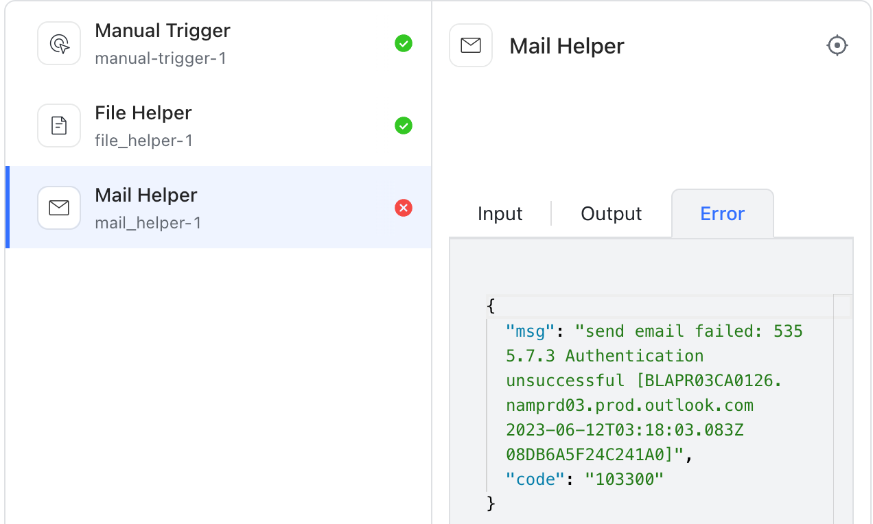Click the envelope icon in the Mail Helper header
The image size is (873, 524).
coord(471,45)
